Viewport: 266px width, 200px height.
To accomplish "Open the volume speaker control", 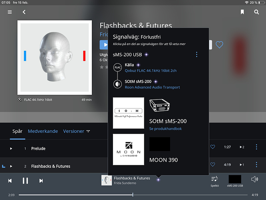I will (x=254, y=179).
